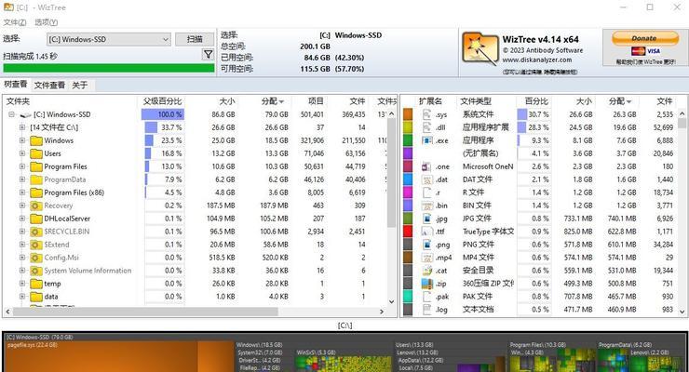Expand the [14 文件在 C:\] node

point(22,127)
